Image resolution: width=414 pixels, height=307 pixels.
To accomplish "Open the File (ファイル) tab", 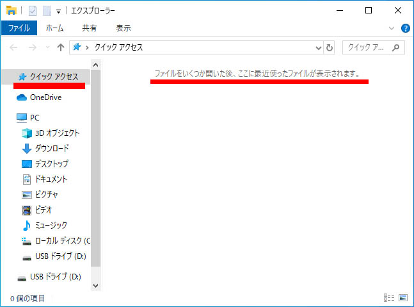I will [x=19, y=28].
